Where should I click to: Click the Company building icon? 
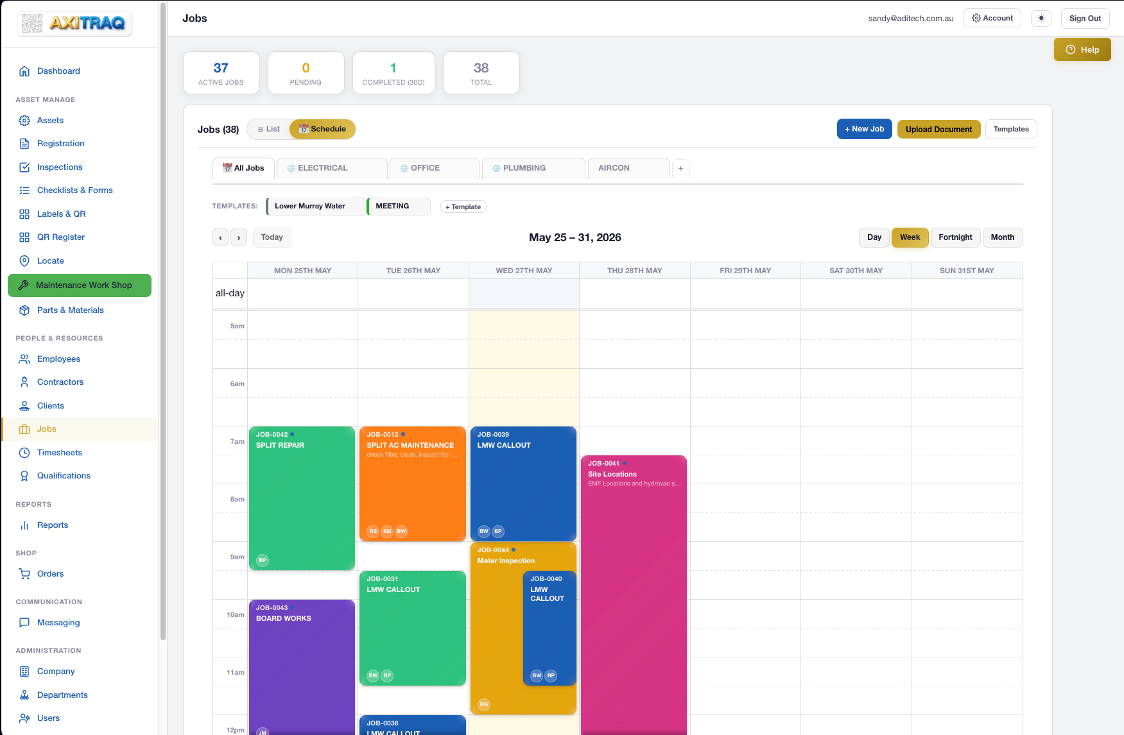[24, 672]
